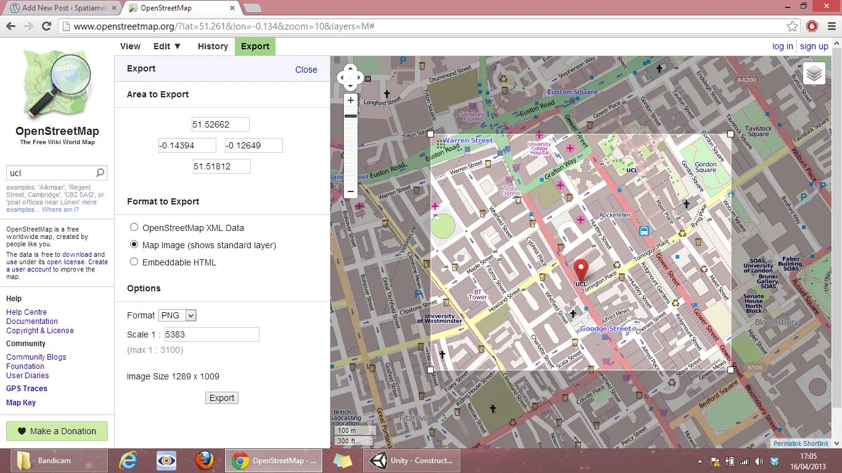Pan the map right with arrow control
Screen dimensions: 842x473
click(x=359, y=78)
